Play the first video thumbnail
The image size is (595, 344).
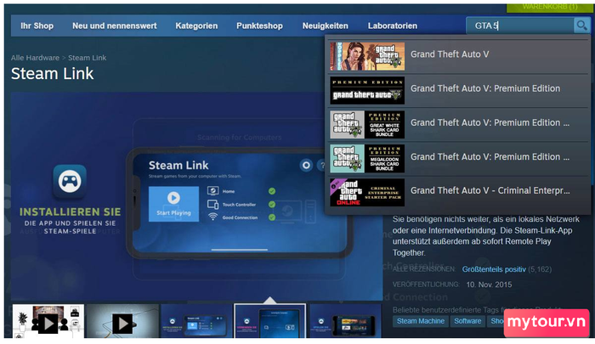[48, 322]
